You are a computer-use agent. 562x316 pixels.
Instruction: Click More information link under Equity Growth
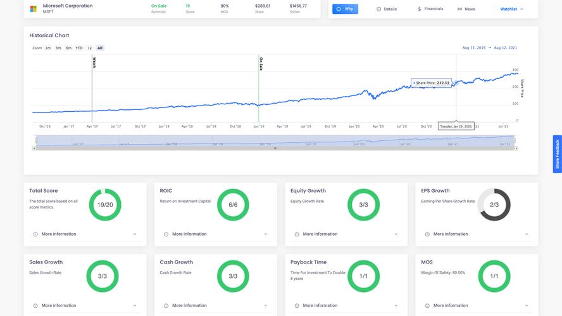(320, 234)
